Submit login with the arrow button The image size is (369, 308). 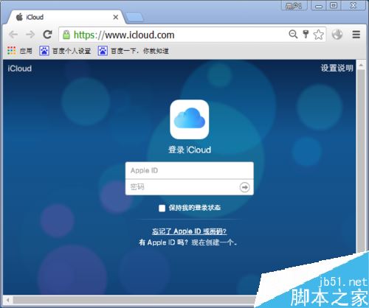[244, 187]
